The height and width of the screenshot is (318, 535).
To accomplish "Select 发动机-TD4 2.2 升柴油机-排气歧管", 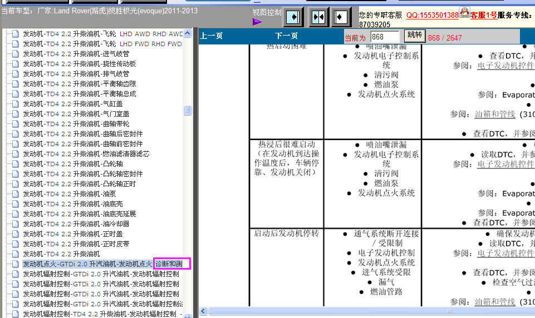I will 76,73.
